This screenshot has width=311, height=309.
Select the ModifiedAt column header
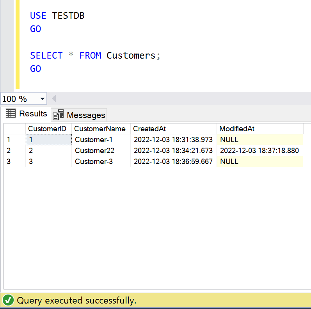(x=237, y=129)
